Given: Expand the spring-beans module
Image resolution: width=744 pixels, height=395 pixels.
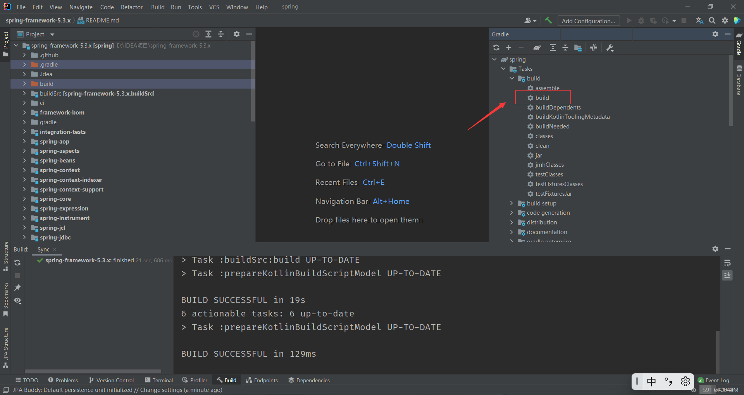Looking at the screenshot, I should click(24, 161).
